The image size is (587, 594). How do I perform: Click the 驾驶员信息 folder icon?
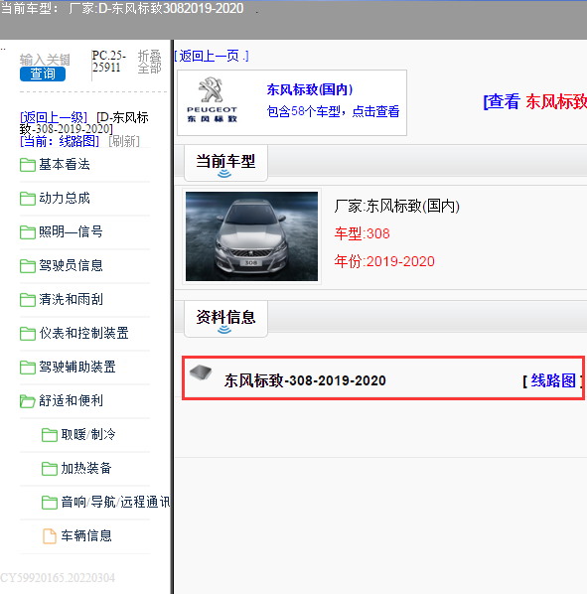coord(28,266)
